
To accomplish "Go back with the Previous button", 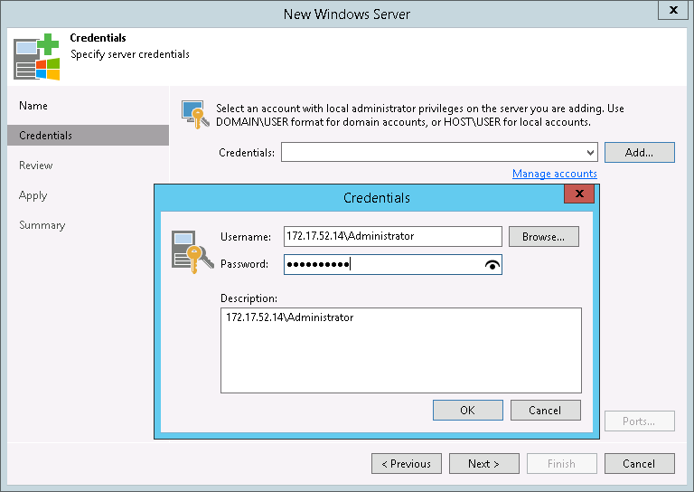I will (407, 464).
